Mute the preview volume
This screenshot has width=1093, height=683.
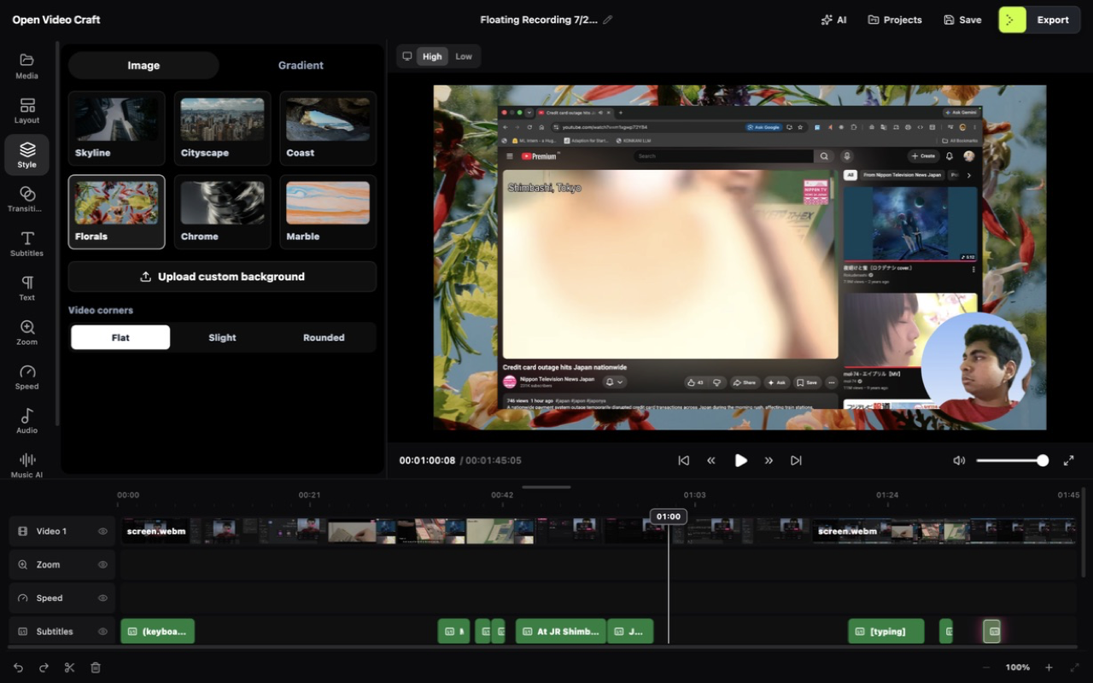[959, 460]
